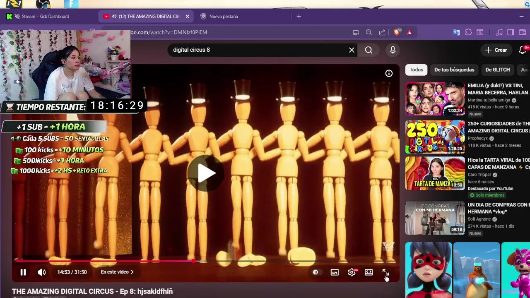Select the 'De GLITCH' filter chip

pyautogui.click(x=497, y=70)
